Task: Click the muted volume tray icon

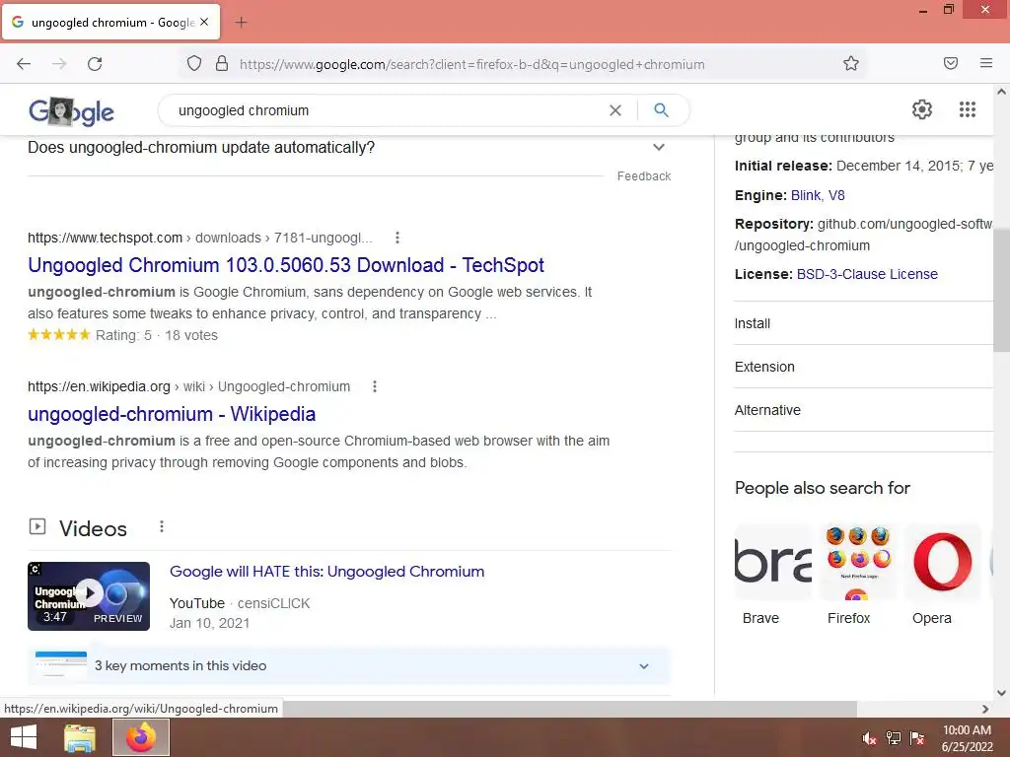Action: (x=869, y=738)
